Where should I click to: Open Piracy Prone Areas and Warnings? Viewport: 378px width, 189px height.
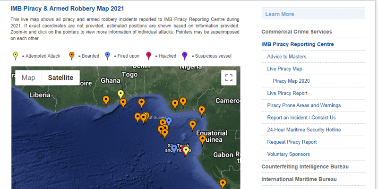tap(304, 105)
